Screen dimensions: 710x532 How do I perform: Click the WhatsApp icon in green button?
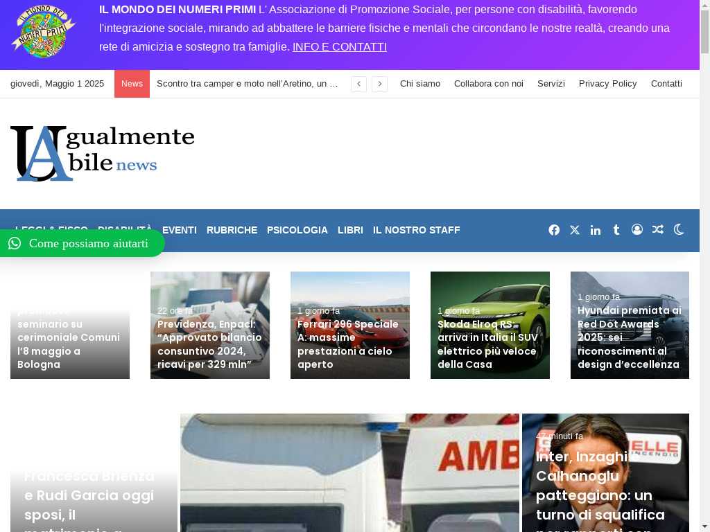coord(15,243)
